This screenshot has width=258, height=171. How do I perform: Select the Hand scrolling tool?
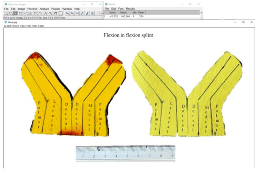tap(56, 13)
